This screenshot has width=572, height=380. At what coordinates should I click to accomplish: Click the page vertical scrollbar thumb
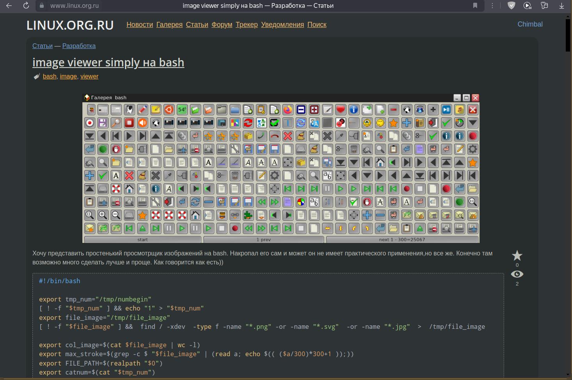point(568,35)
